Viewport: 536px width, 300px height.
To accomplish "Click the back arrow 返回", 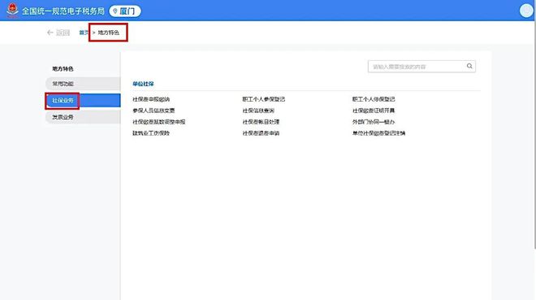I will 58,33.
